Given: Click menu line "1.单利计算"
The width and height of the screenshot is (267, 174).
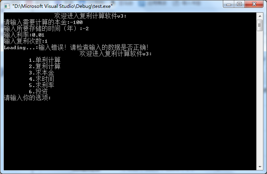Looking at the screenshot, I should tap(45, 60).
